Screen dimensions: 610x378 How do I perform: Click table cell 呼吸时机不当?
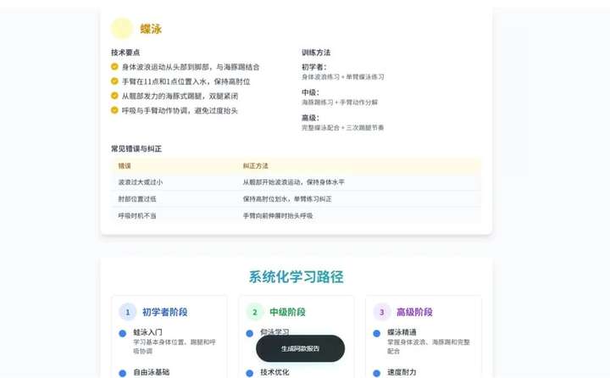137,215
